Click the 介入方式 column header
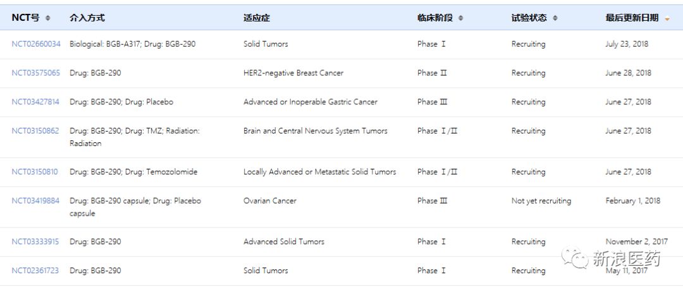Screen dimensions: 683x289 [x=87, y=18]
